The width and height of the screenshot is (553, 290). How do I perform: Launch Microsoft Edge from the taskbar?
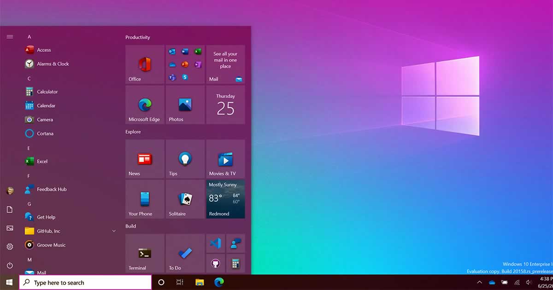219,282
